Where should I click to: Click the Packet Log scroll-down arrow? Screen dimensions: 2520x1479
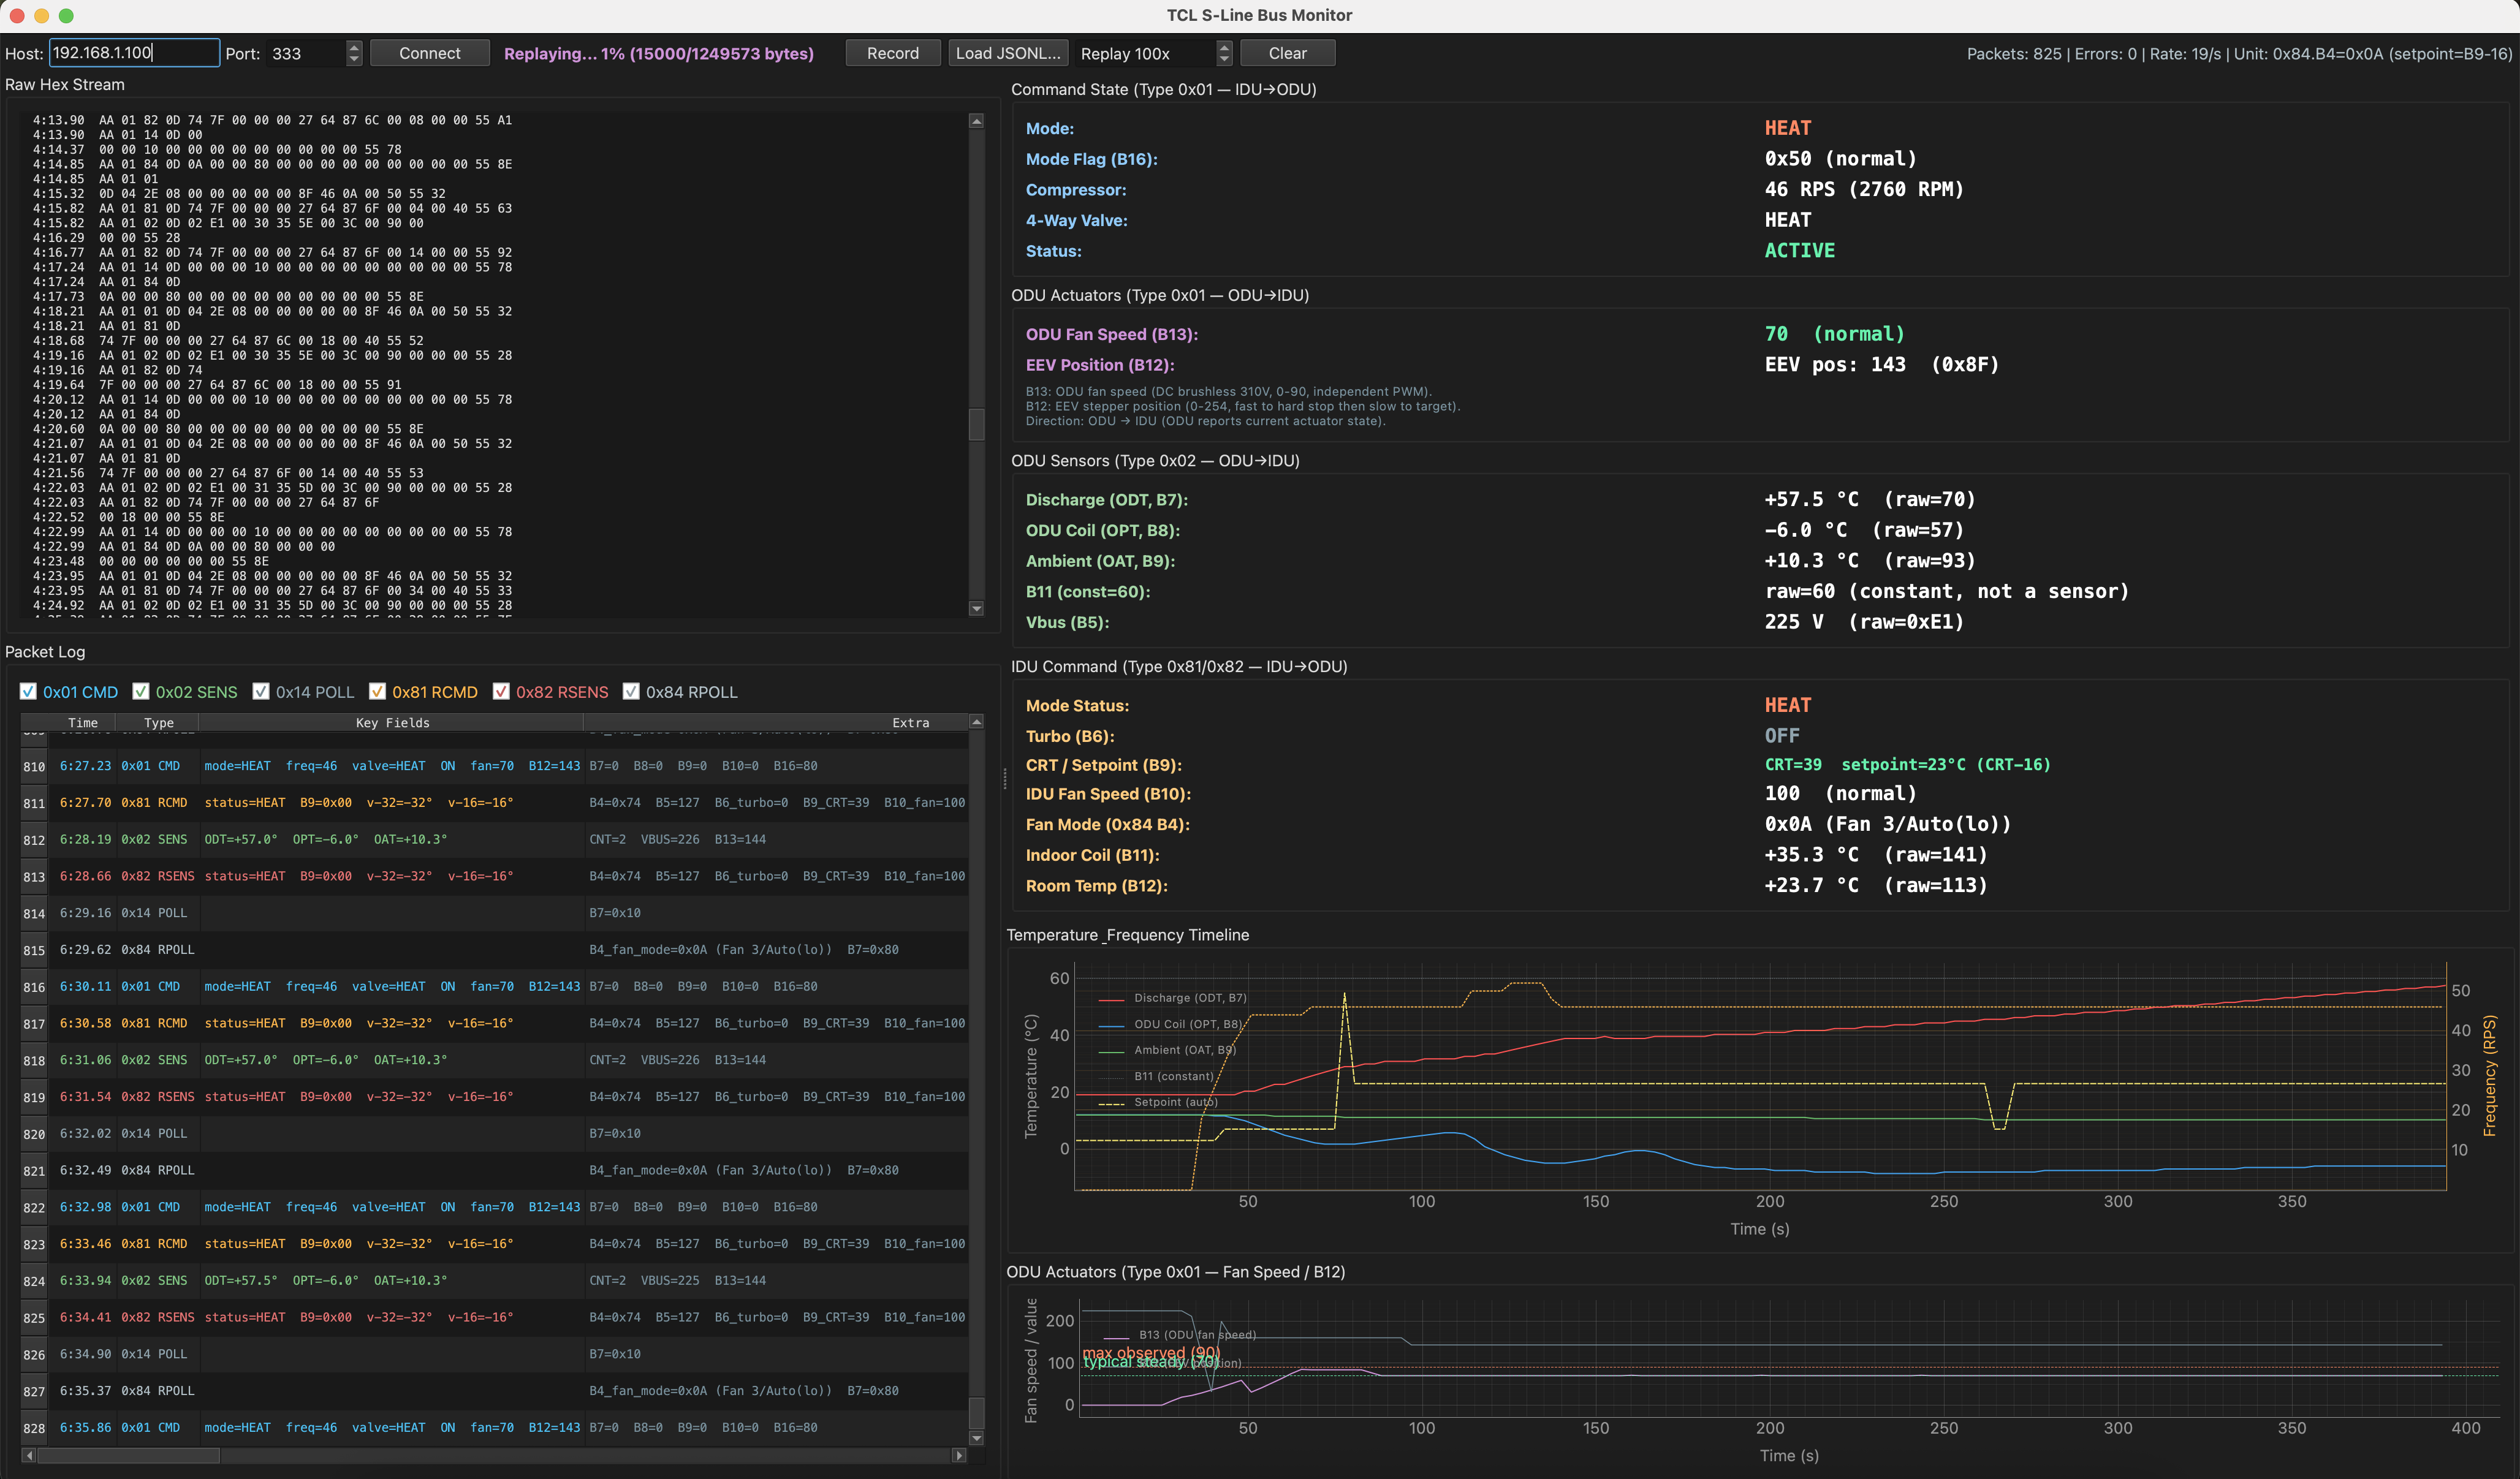click(976, 1438)
